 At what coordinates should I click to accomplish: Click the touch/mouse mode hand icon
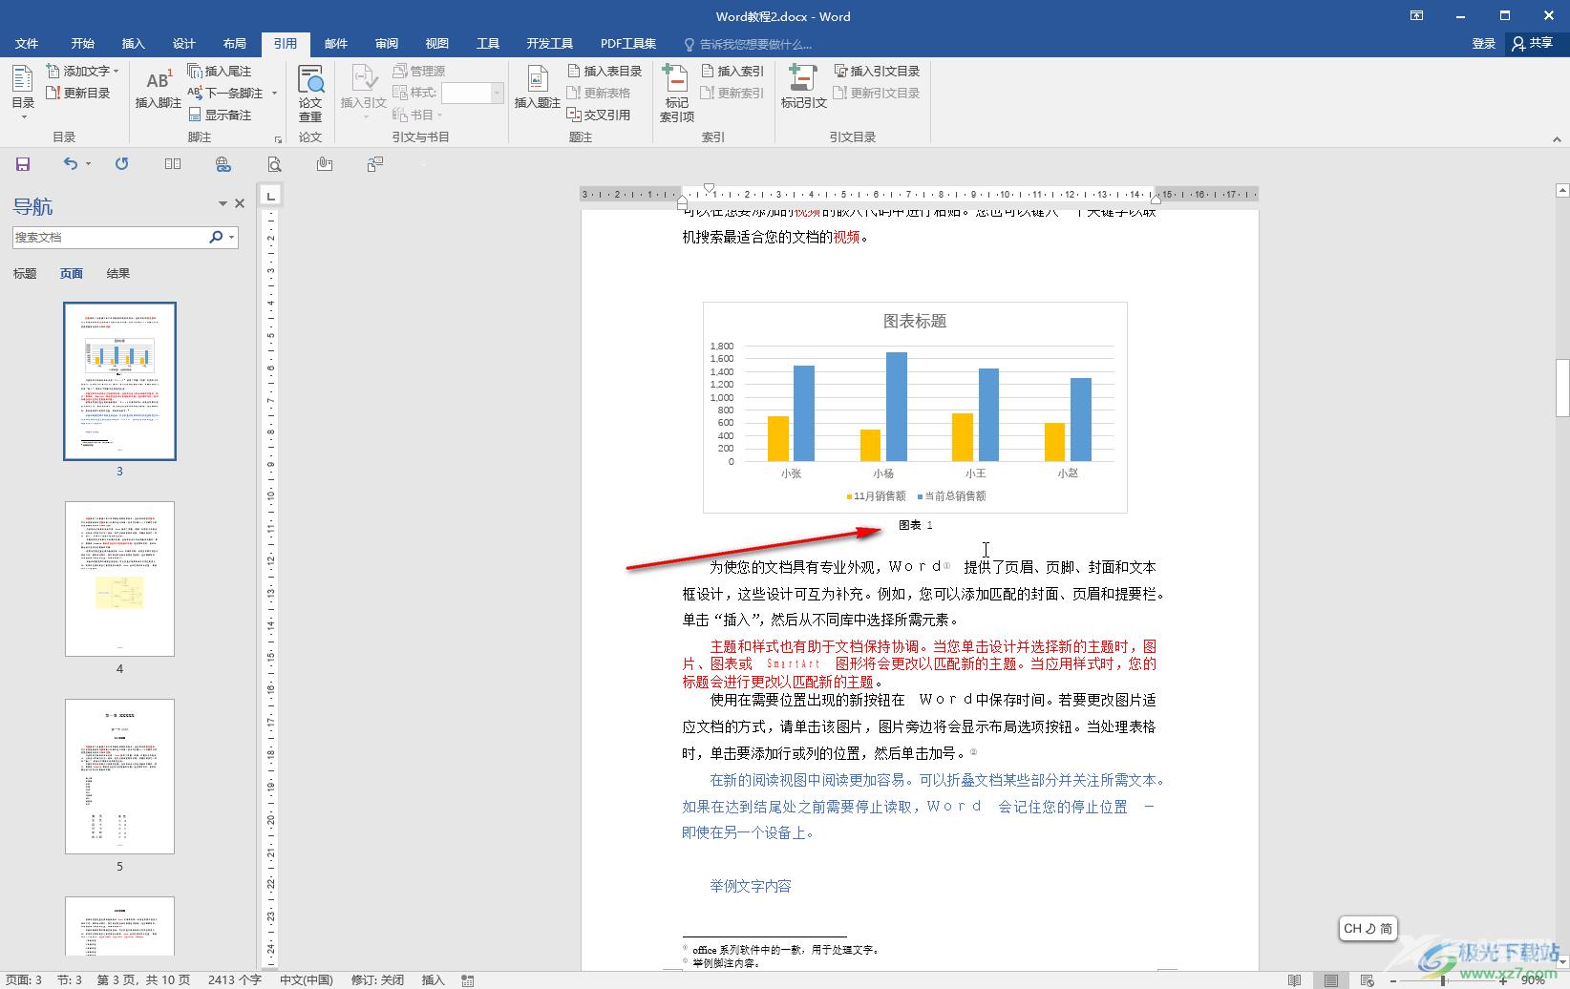click(x=325, y=164)
